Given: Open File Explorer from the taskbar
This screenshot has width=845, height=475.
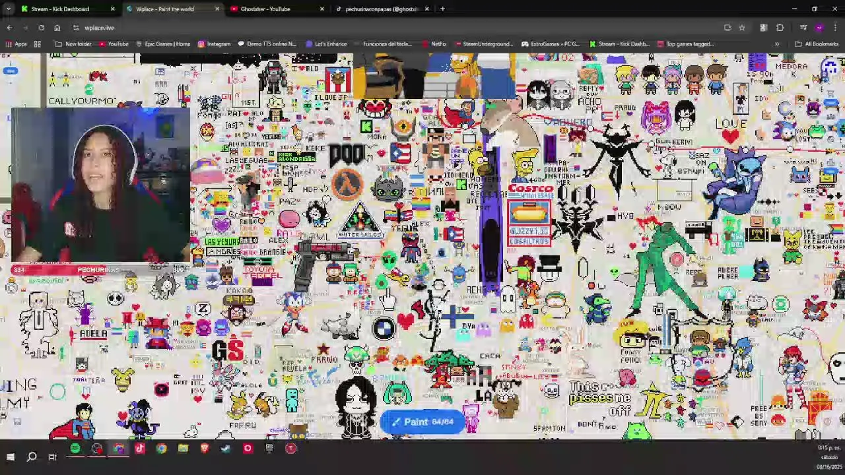Looking at the screenshot, I should pos(183,449).
